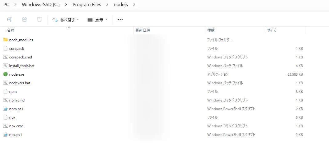Screen dimensions: 329x159
Task: Open the 並べ替え sort dropdown
Action: pyautogui.click(x=66, y=20)
